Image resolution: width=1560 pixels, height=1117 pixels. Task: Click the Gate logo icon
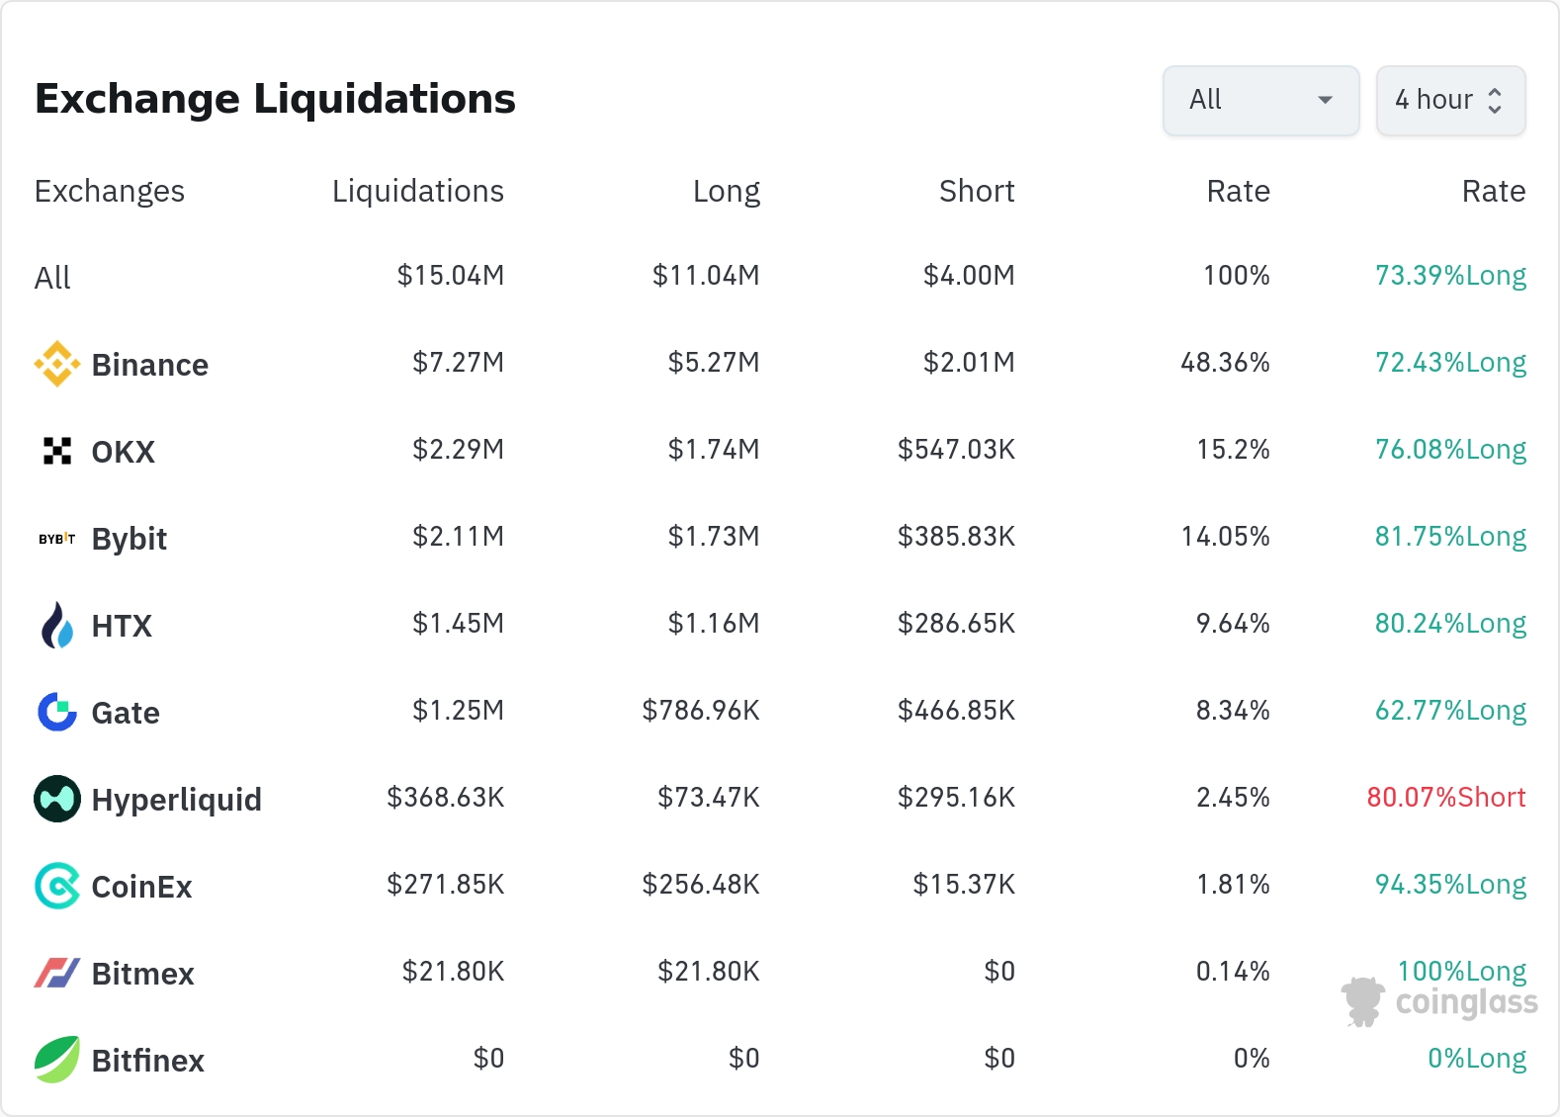[x=57, y=712]
